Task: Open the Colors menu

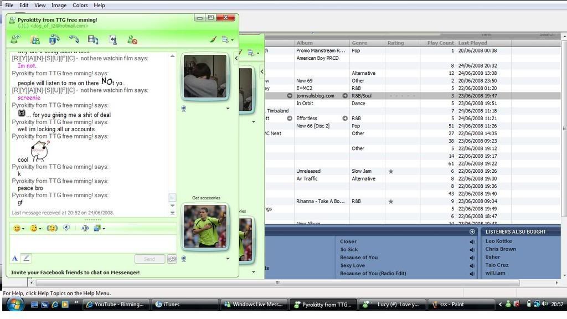Action: pyautogui.click(x=80, y=5)
